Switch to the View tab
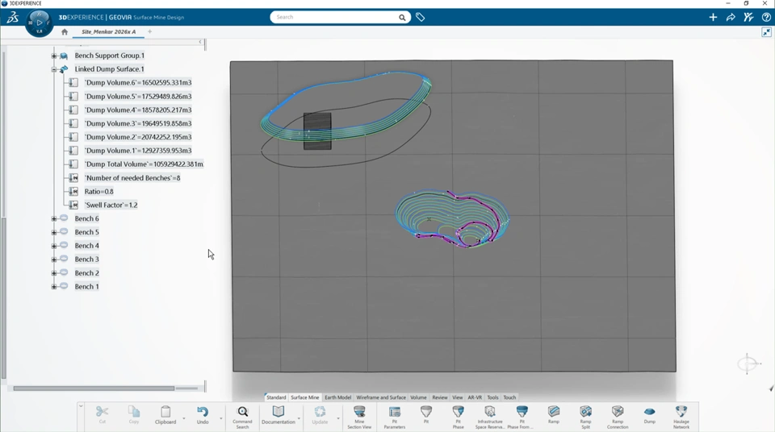Screen dimensions: 775x432 tap(458, 397)
